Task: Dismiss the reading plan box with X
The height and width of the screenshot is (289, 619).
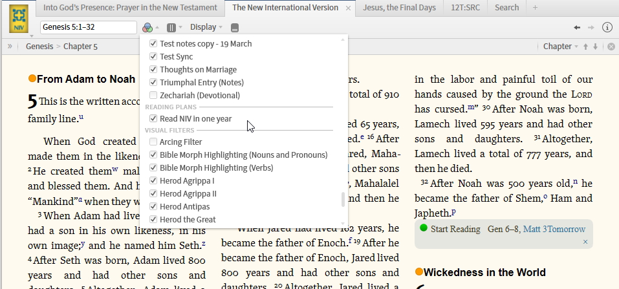Action: coord(585,242)
